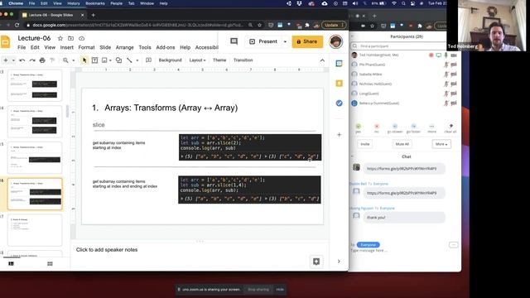
Task: Open Insert menu in Slides
Action: [66, 47]
